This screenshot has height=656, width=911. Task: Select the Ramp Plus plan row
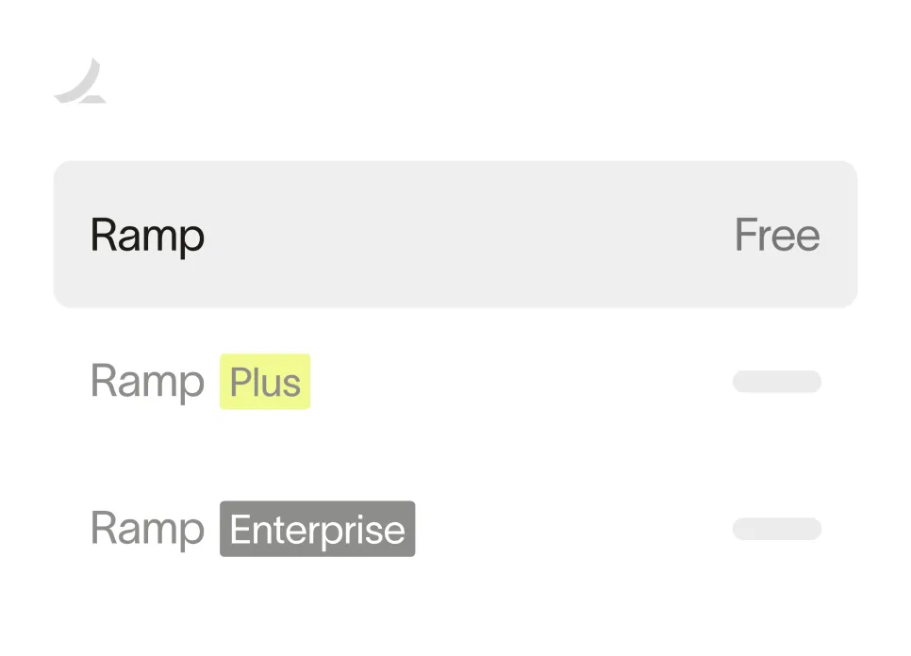click(455, 381)
